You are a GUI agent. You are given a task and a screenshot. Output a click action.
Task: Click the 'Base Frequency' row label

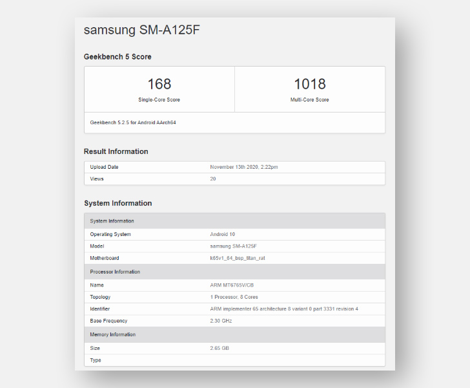(x=108, y=321)
